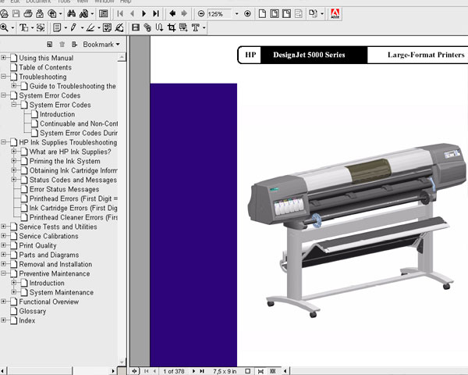Expand the Print Quality bookmark
468x375 pixels.
coord(4,245)
